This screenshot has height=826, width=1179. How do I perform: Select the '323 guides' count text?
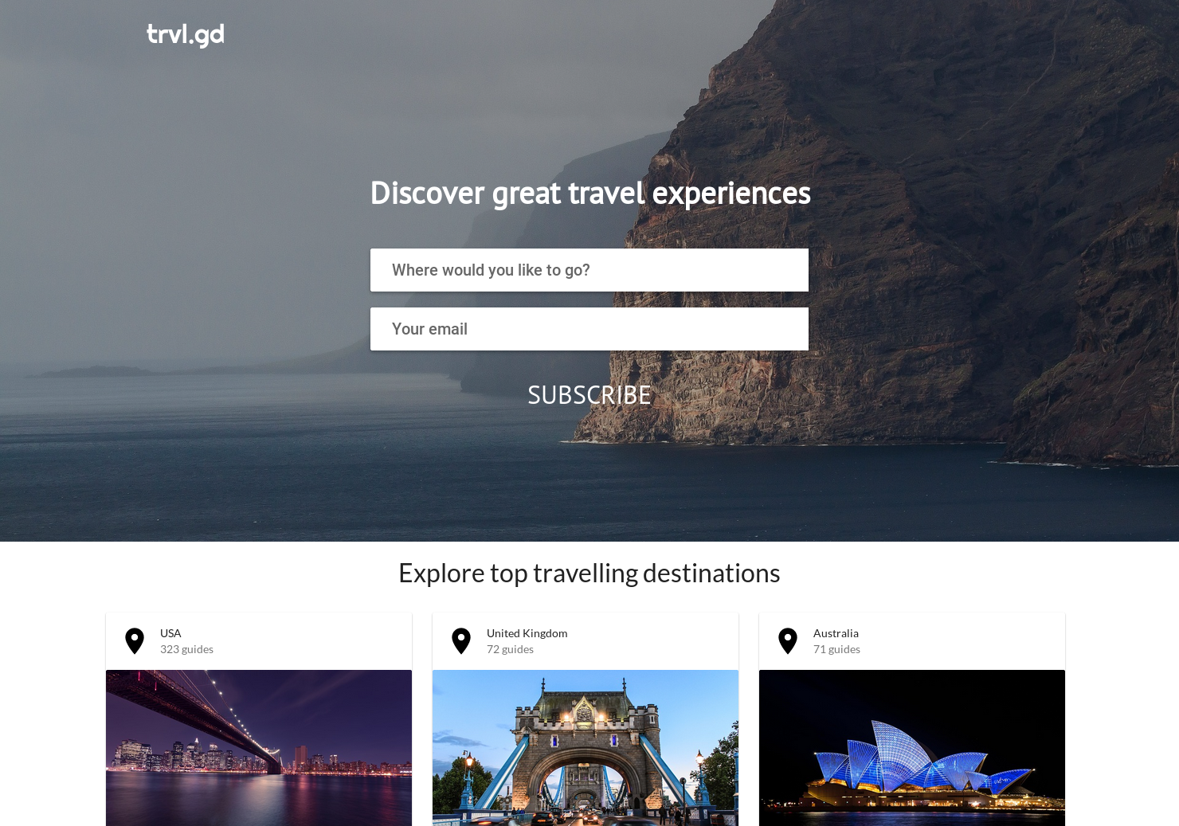(186, 649)
